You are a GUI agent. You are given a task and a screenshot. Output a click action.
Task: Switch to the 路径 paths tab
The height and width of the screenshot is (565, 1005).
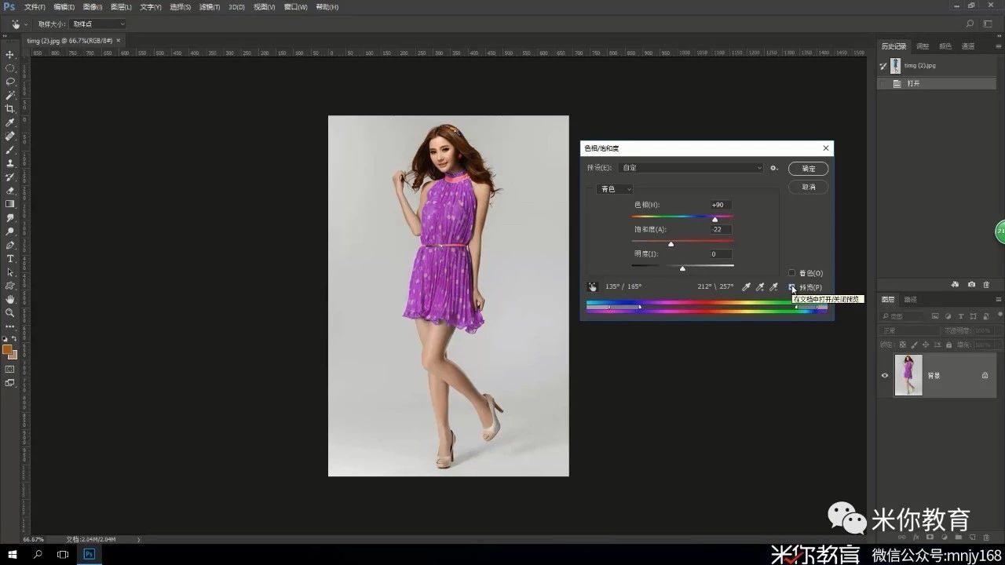click(x=911, y=300)
